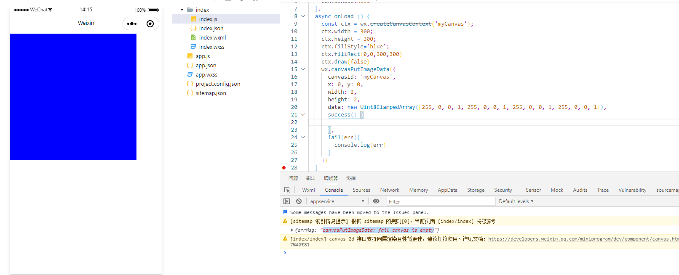Screen dimensions: 679x275
Task: Open the Network devtools tab
Action: tap(390, 190)
